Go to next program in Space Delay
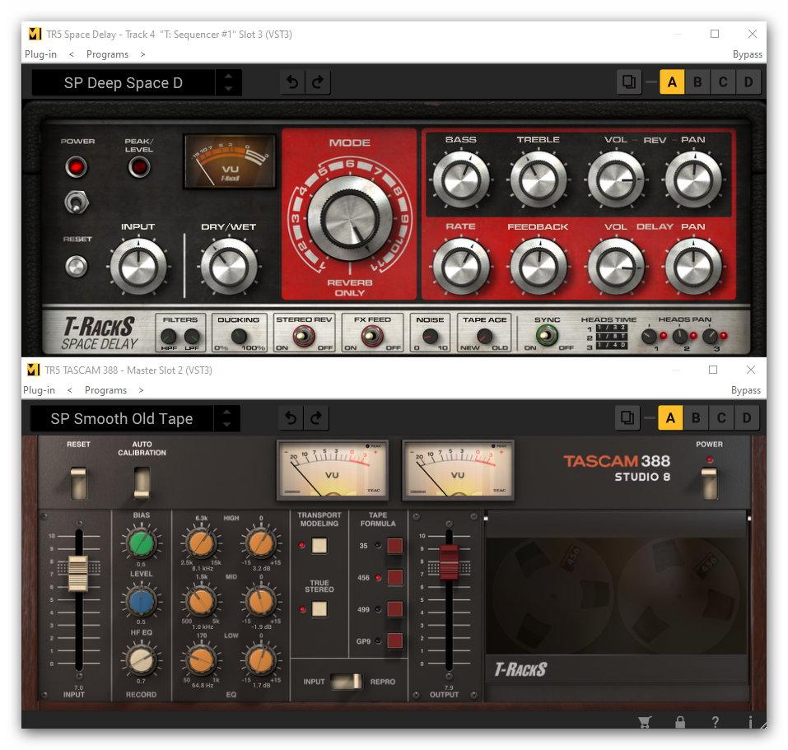 (142, 54)
